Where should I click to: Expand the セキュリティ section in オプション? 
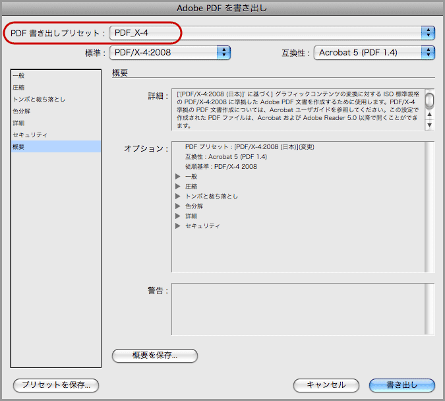pyautogui.click(x=178, y=226)
